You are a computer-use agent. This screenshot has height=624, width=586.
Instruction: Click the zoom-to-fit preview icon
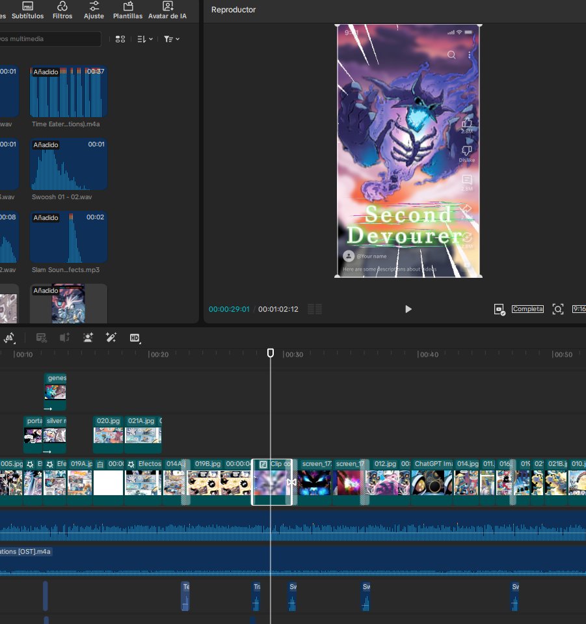click(x=558, y=309)
